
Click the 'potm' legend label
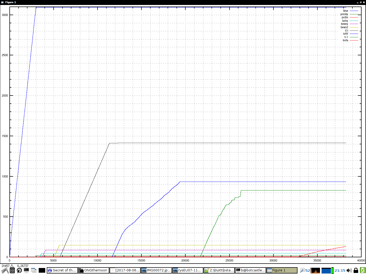click(x=345, y=17)
